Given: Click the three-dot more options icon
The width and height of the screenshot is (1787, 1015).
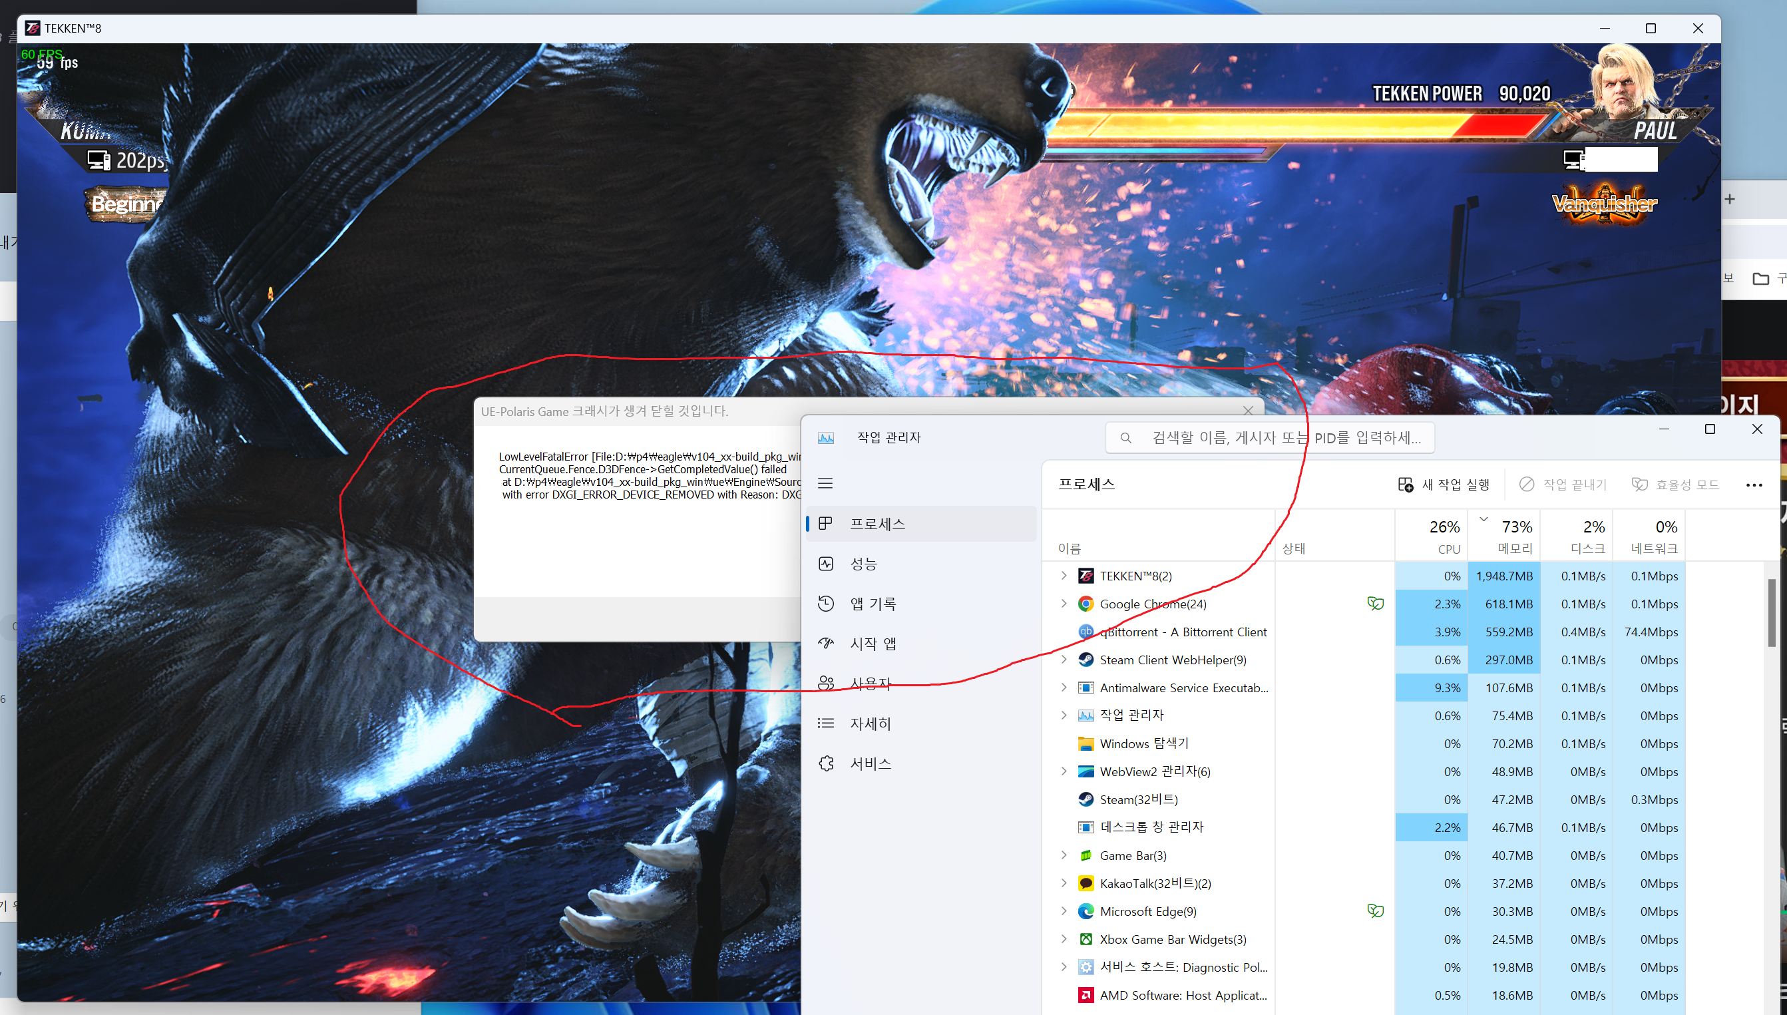Looking at the screenshot, I should click(x=1754, y=485).
